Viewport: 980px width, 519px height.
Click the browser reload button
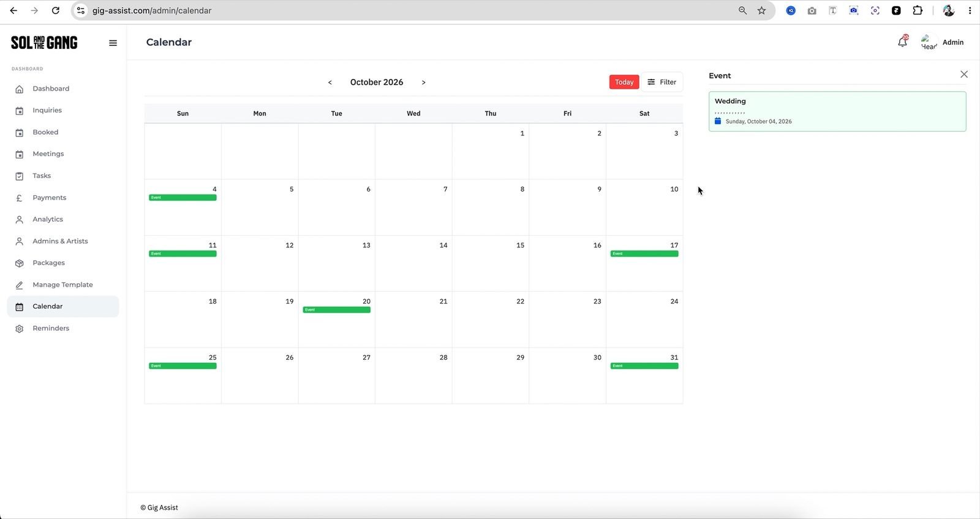56,10
